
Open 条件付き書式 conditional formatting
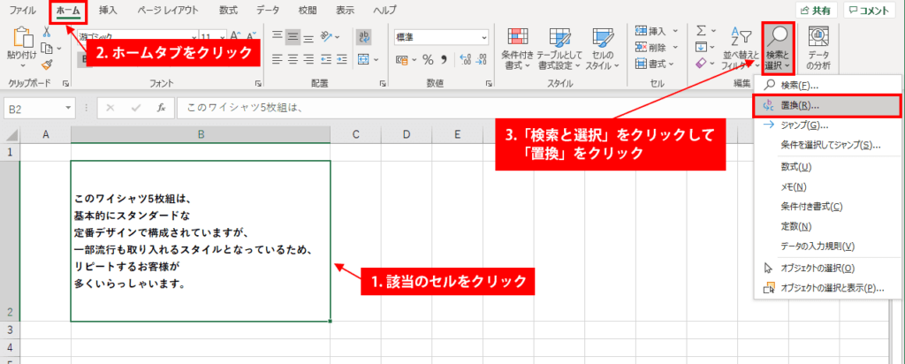[517, 49]
